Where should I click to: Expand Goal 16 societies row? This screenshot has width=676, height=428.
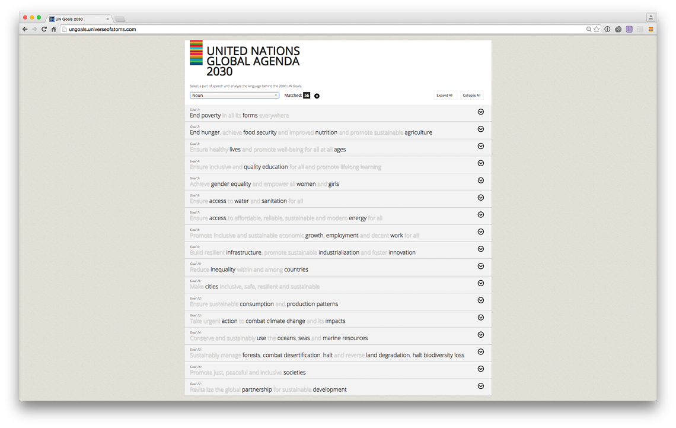coord(481,369)
